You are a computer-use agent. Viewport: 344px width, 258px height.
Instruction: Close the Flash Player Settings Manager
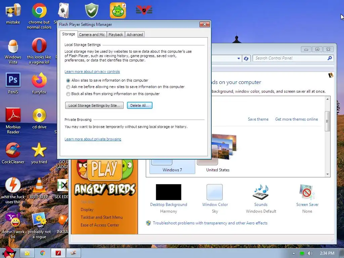click(205, 24)
